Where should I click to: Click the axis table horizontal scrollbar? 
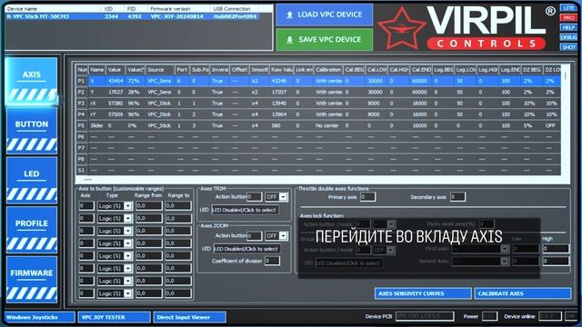[319, 180]
